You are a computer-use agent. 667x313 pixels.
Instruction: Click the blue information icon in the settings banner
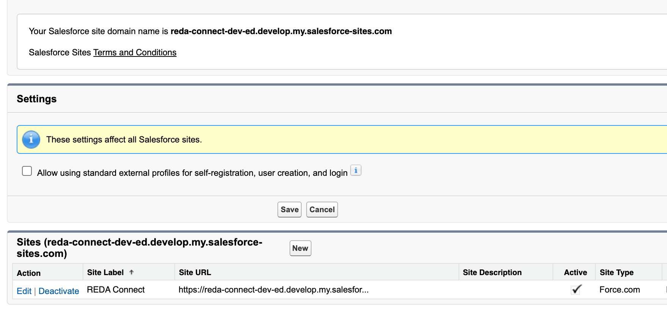click(x=31, y=139)
